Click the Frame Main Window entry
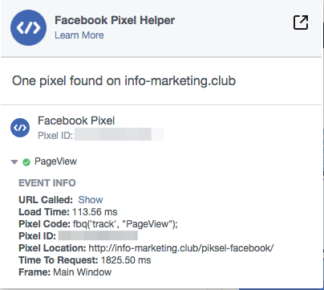The image size is (324, 290). coord(65,272)
